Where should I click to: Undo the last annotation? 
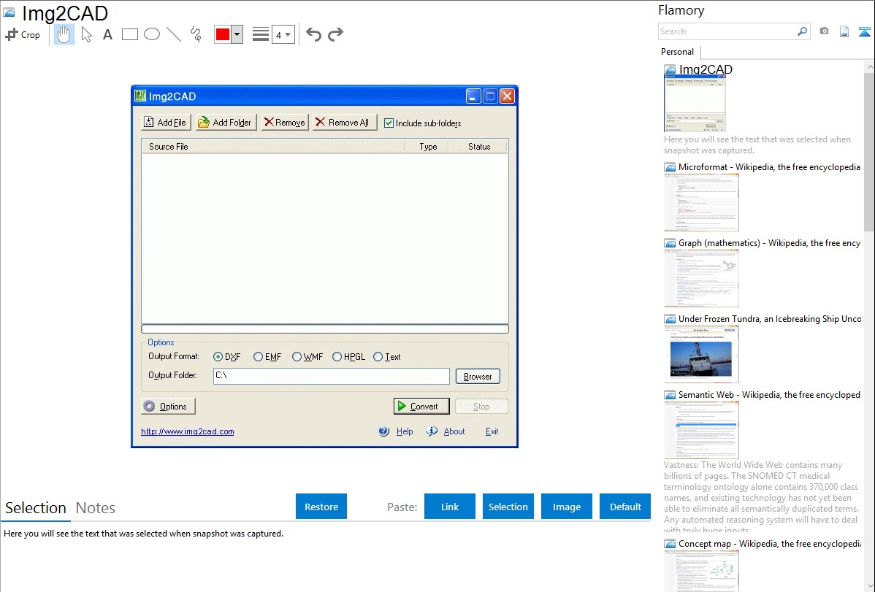pyautogui.click(x=313, y=34)
